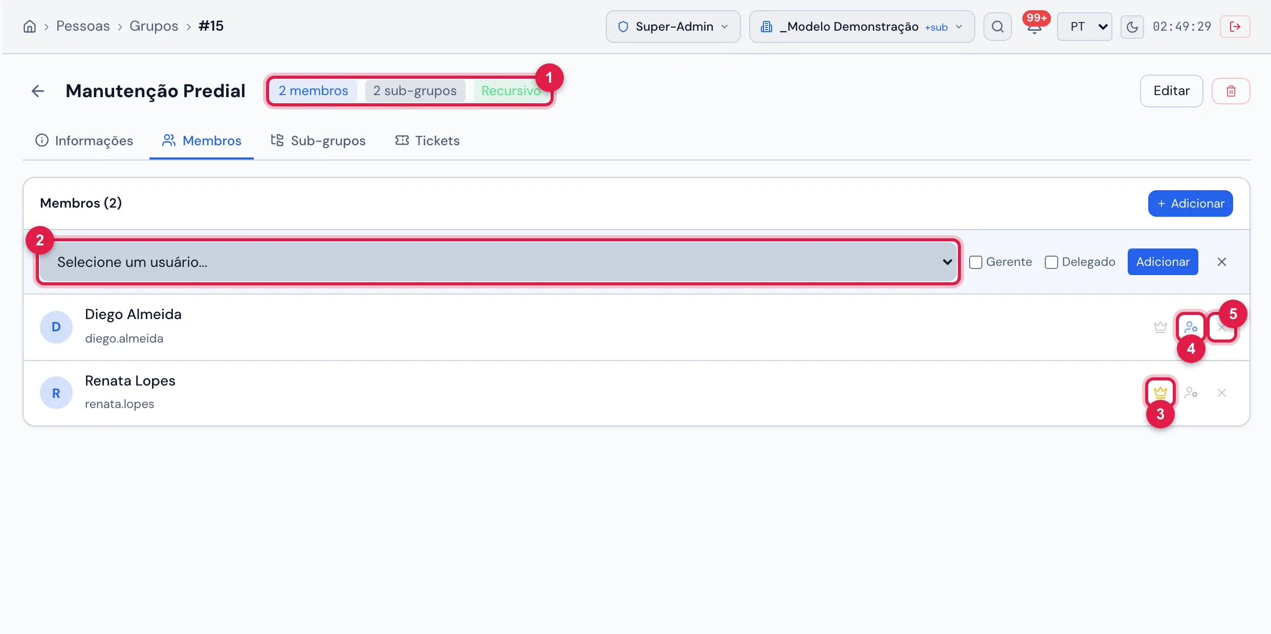Toggle manager crown for Diego Almeida
Image resolution: width=1271 pixels, height=634 pixels.
1160,327
